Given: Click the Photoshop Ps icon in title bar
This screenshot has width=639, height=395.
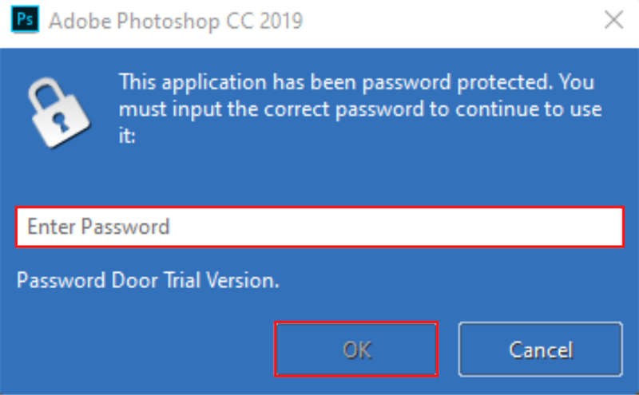Looking at the screenshot, I should click(x=25, y=20).
